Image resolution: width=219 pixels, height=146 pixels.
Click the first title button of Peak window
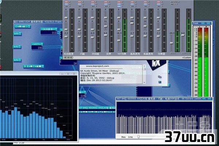coord(203,23)
